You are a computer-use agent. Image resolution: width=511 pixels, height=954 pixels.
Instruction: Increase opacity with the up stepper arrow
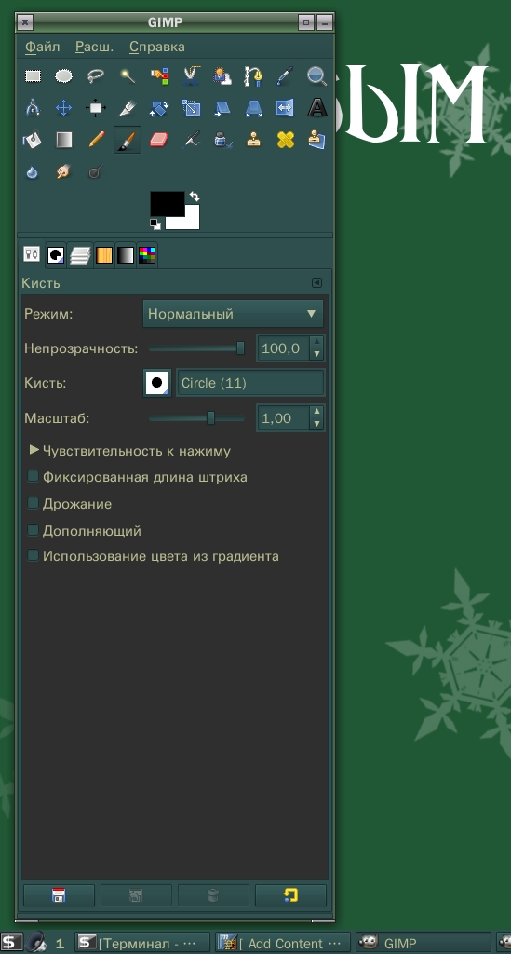point(316,343)
